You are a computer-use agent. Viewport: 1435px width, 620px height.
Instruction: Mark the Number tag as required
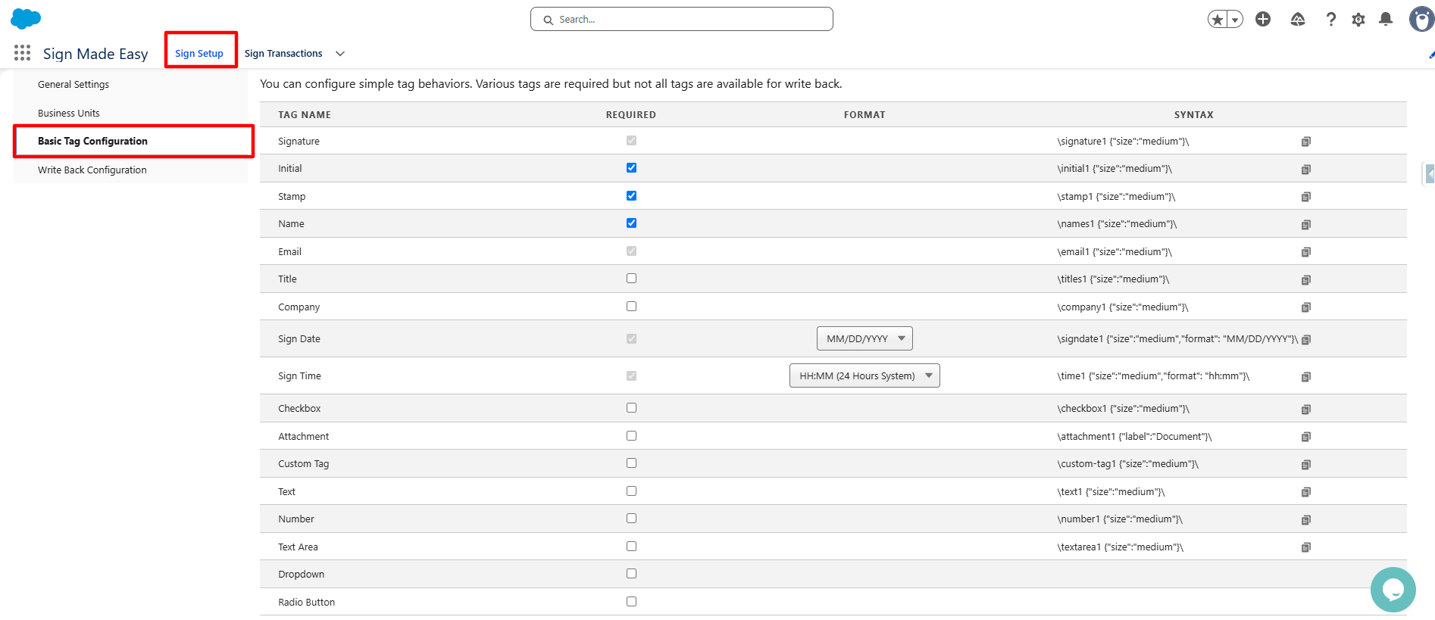point(631,519)
